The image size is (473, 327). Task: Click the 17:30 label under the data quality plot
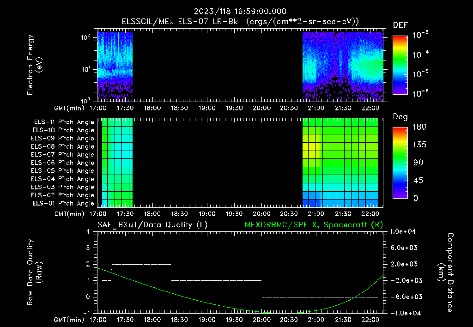point(125,320)
